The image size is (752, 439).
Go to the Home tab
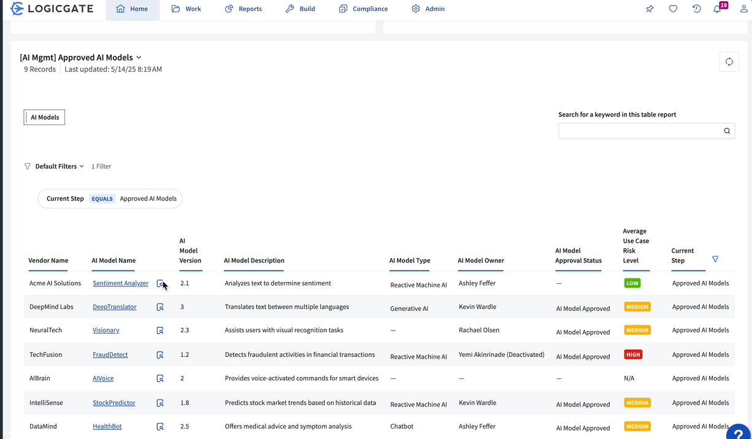coord(132,9)
